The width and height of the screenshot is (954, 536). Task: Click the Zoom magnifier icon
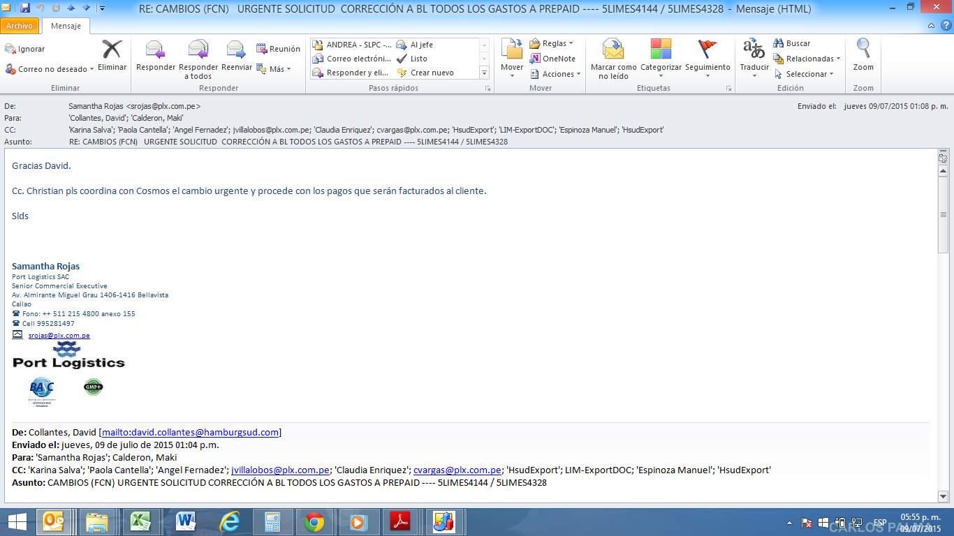[x=863, y=49]
